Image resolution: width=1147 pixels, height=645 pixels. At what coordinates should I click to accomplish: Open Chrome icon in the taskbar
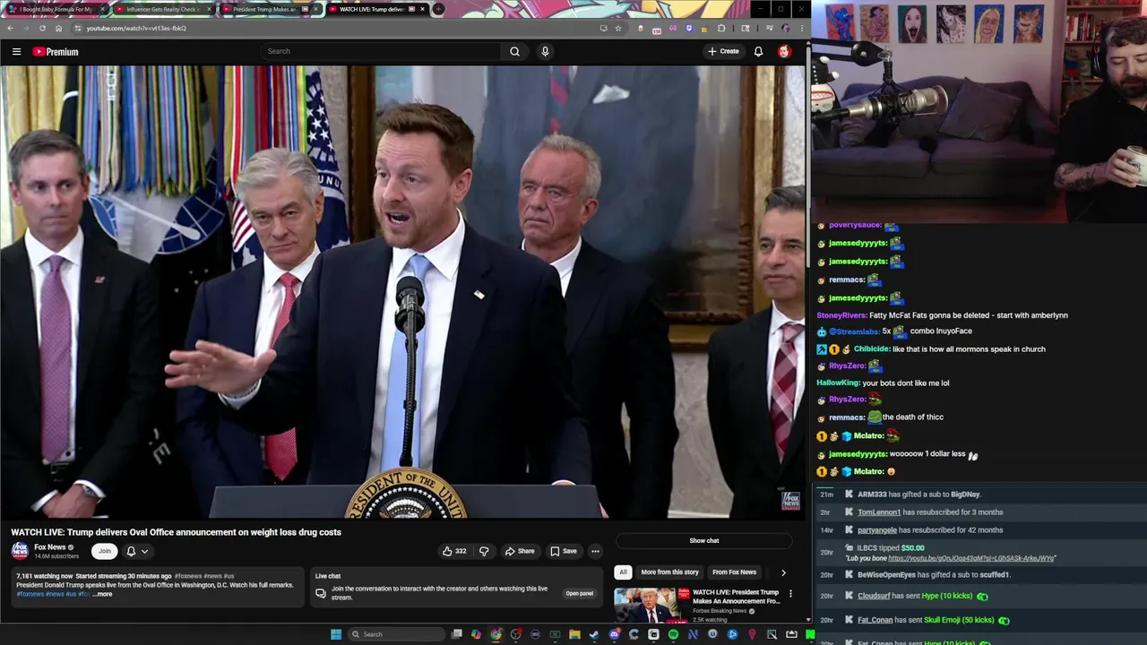tap(496, 634)
